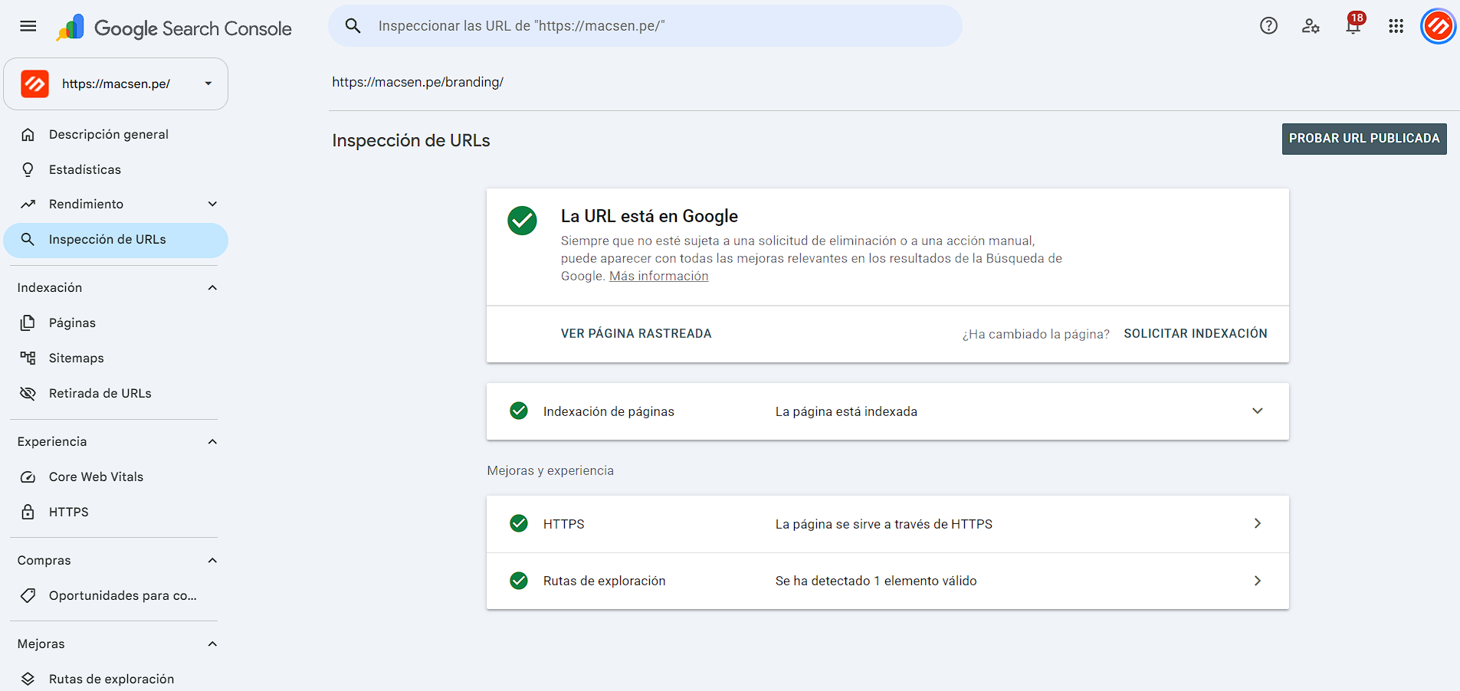Click 'Se ha detectado 1 elemento válido' text
Image resolution: width=1460 pixels, height=691 pixels.
pos(876,581)
